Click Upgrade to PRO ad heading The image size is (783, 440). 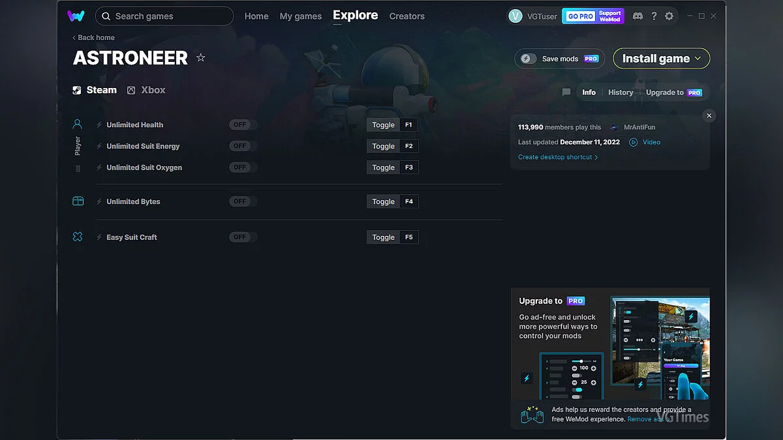click(551, 301)
